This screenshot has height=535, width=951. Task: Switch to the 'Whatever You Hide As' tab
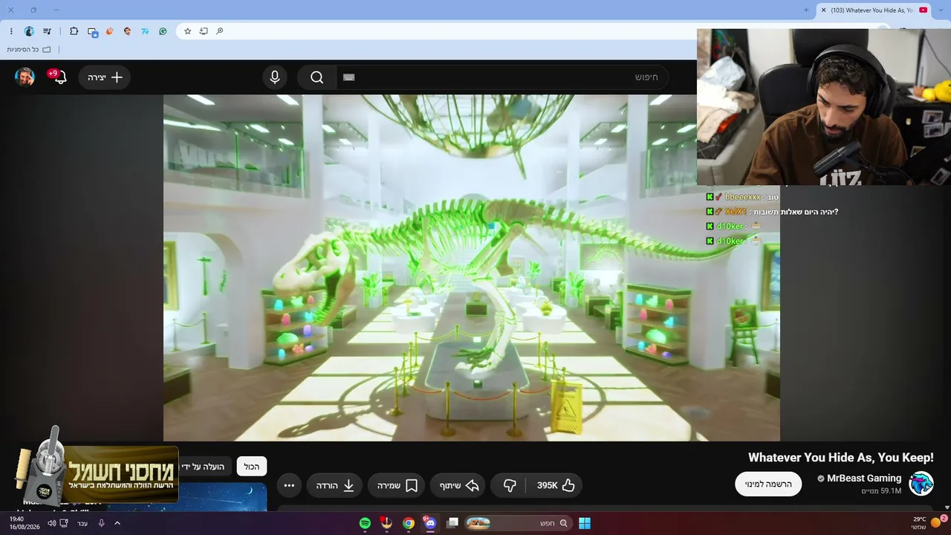(x=874, y=10)
